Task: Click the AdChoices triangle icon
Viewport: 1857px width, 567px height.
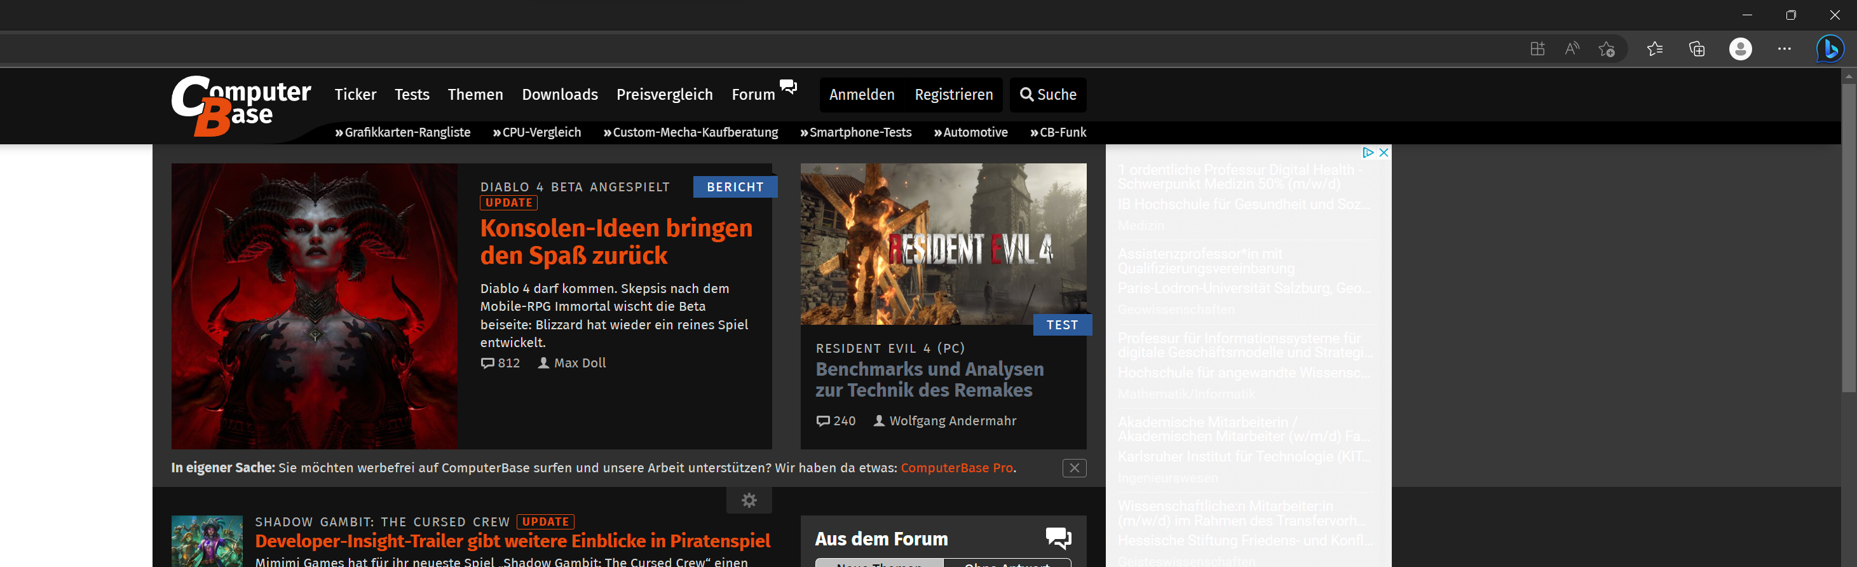Action: point(1368,152)
